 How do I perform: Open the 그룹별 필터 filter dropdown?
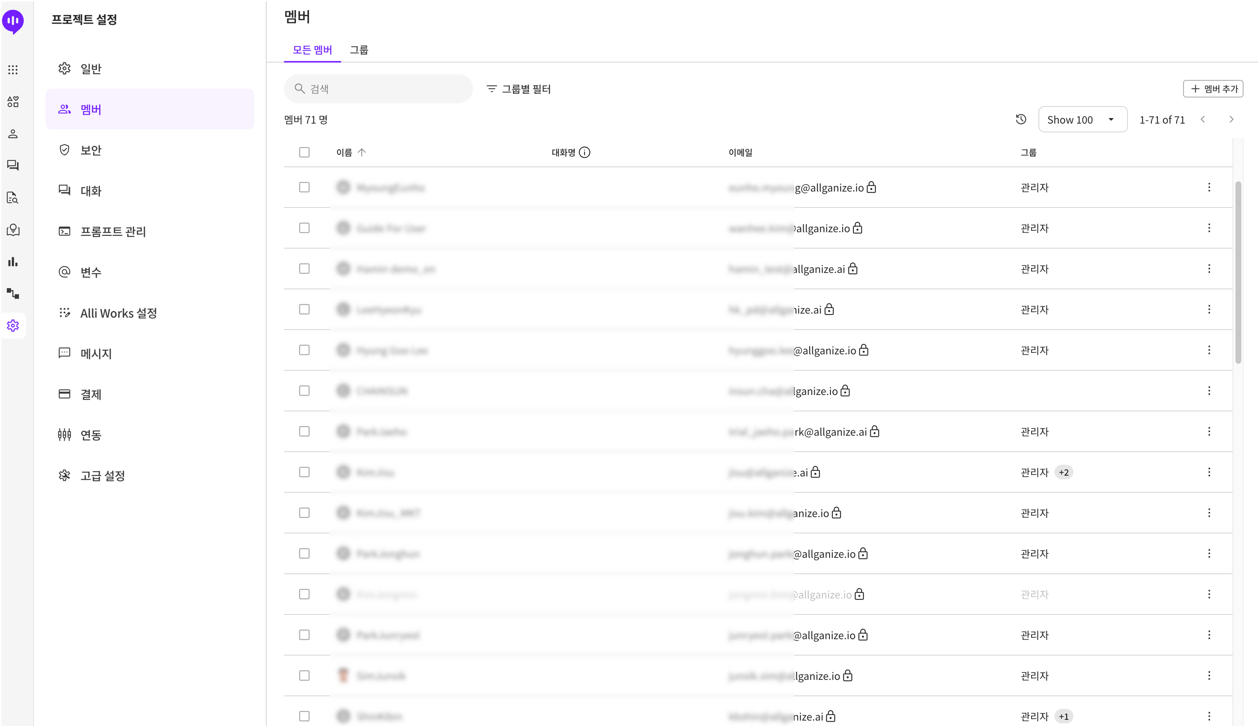tap(519, 89)
